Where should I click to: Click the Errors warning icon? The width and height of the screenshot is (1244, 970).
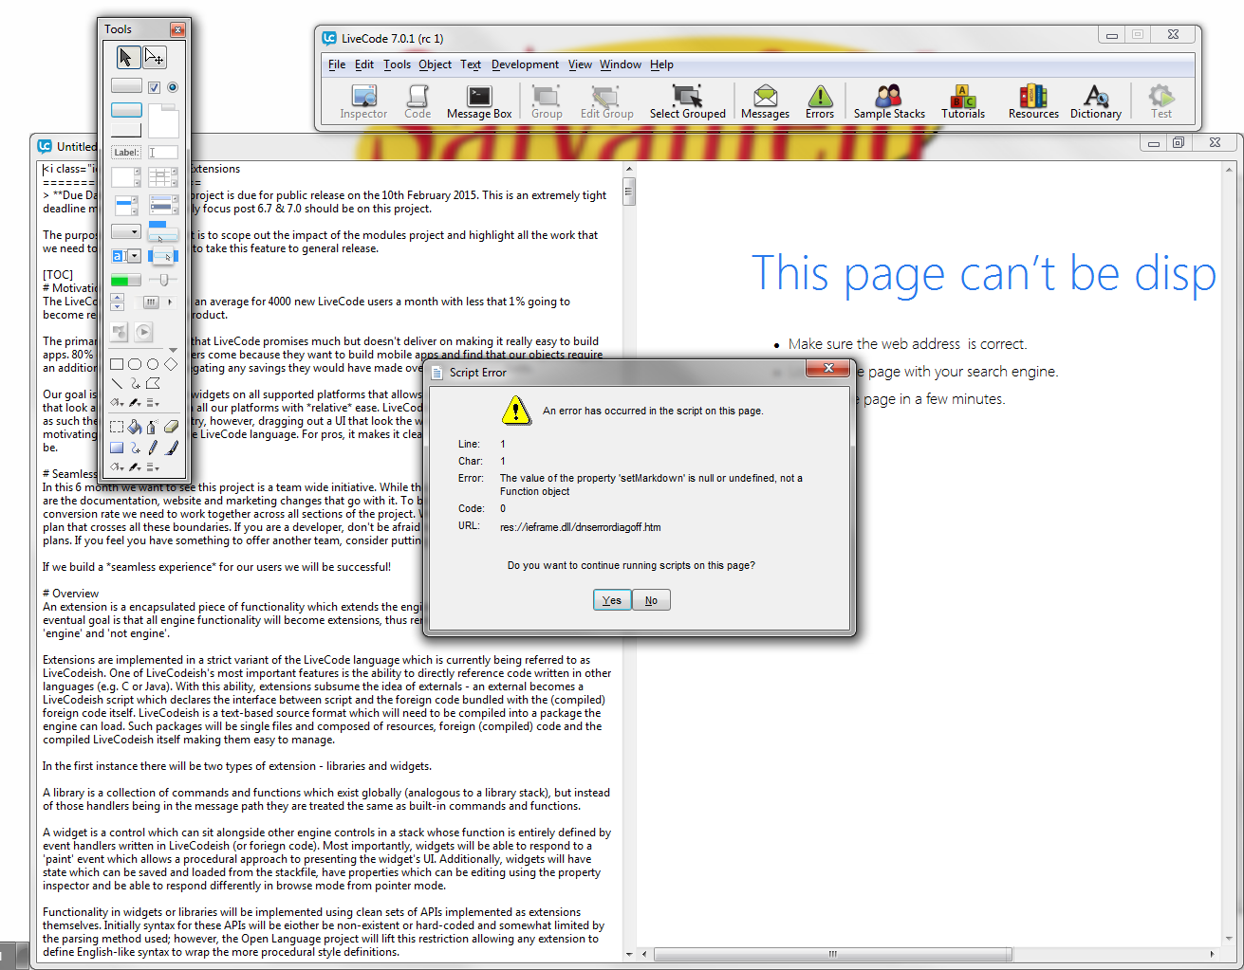click(820, 102)
